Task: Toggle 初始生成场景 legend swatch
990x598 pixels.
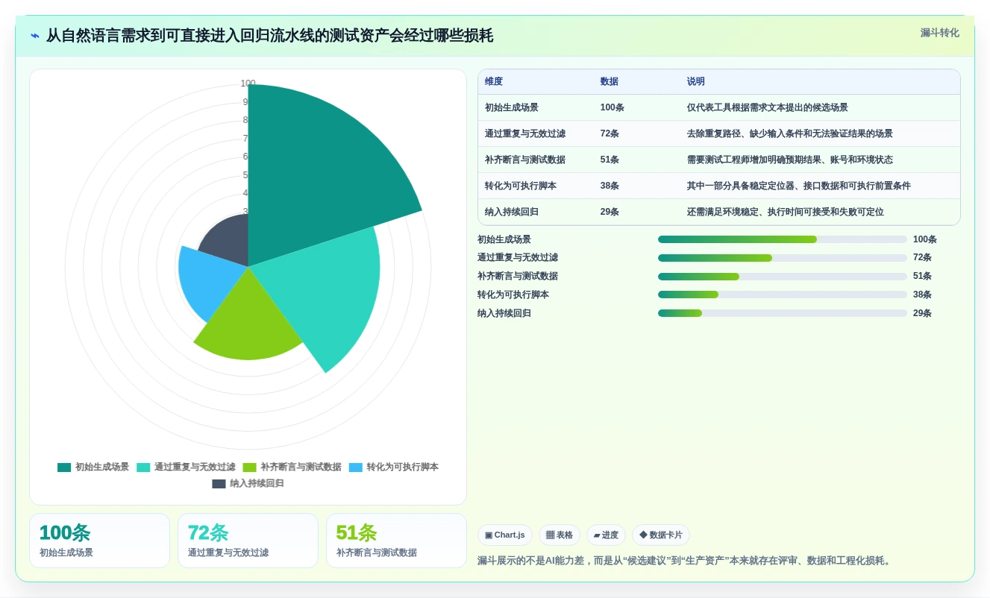Action: (x=64, y=468)
